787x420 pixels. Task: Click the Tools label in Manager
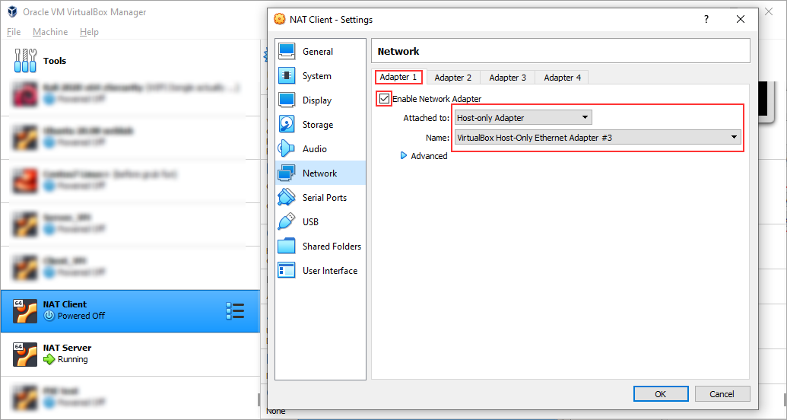(55, 61)
